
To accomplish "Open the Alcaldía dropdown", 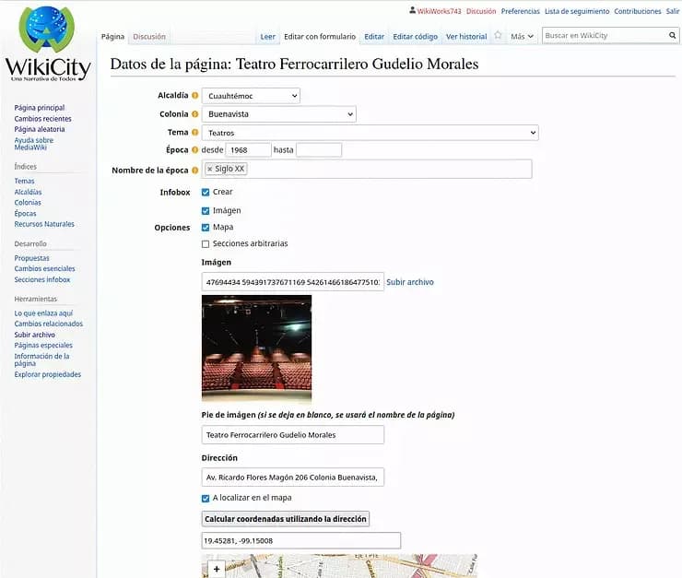I will pos(251,96).
